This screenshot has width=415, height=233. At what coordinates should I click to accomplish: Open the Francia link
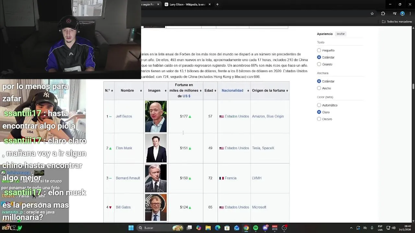click(x=231, y=178)
